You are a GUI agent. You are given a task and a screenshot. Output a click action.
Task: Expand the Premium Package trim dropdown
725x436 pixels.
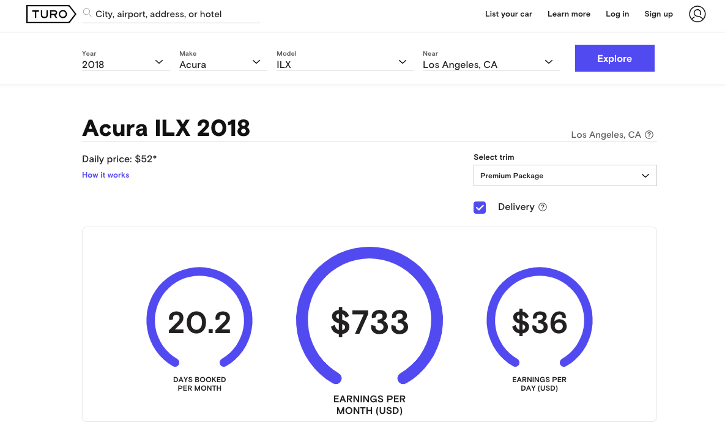565,175
